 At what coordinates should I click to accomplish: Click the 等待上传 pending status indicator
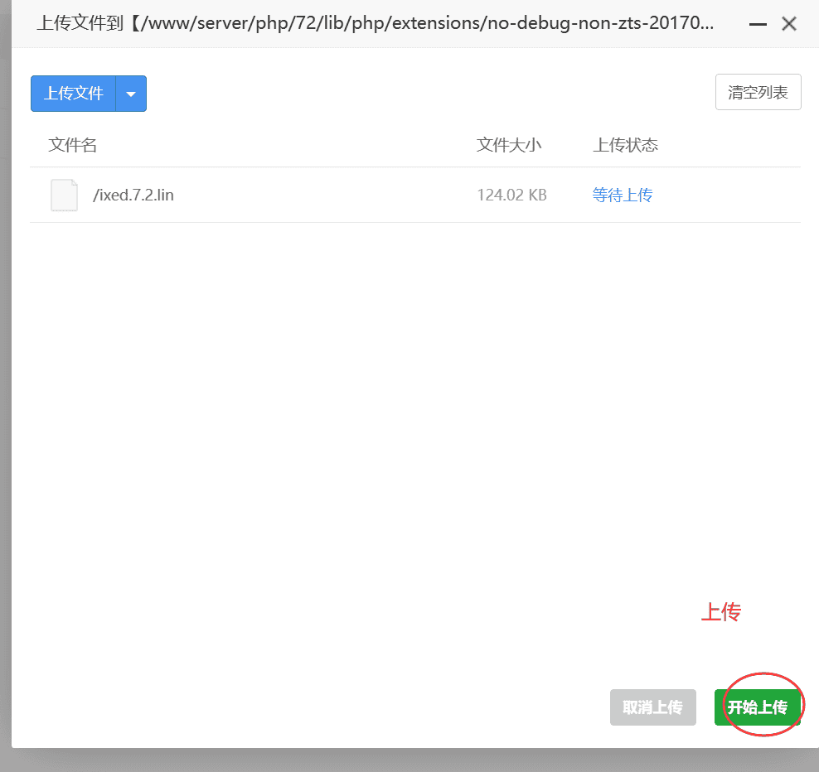coord(623,195)
